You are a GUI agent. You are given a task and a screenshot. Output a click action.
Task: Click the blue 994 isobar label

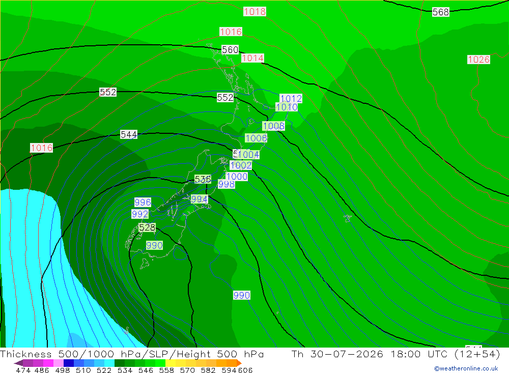point(200,199)
